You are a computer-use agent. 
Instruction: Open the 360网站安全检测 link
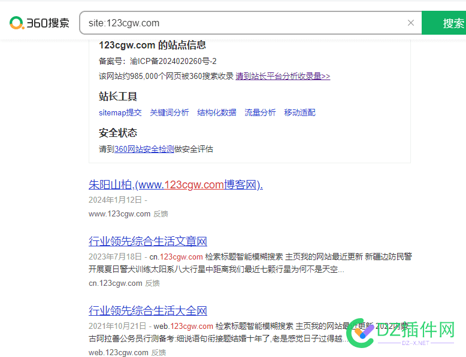[144, 149]
